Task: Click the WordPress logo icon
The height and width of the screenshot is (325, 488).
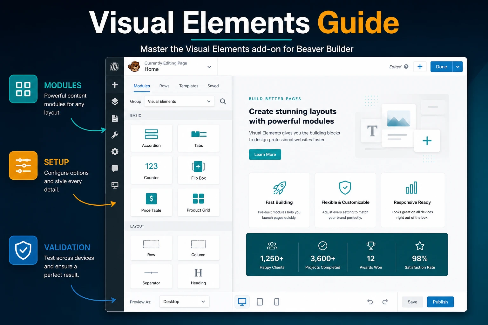Action: [115, 67]
